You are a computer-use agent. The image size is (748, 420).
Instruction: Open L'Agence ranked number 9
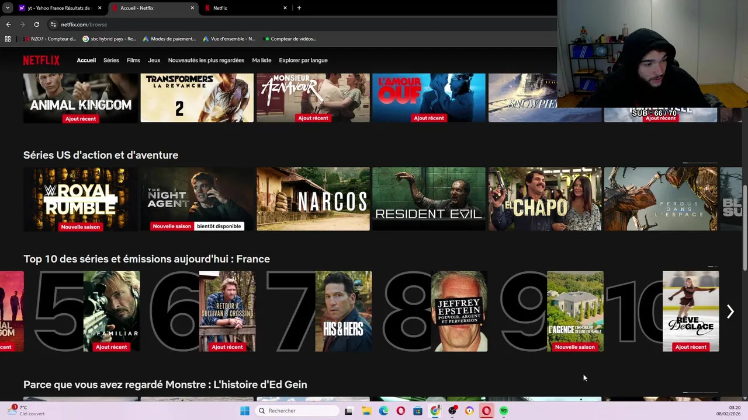pos(575,311)
